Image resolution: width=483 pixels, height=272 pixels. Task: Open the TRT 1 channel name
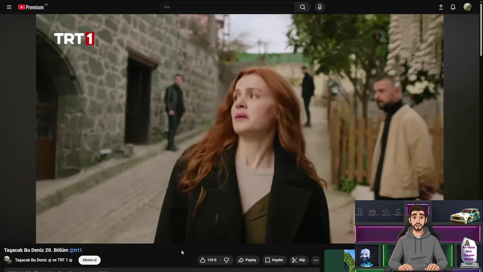[x=62, y=260]
